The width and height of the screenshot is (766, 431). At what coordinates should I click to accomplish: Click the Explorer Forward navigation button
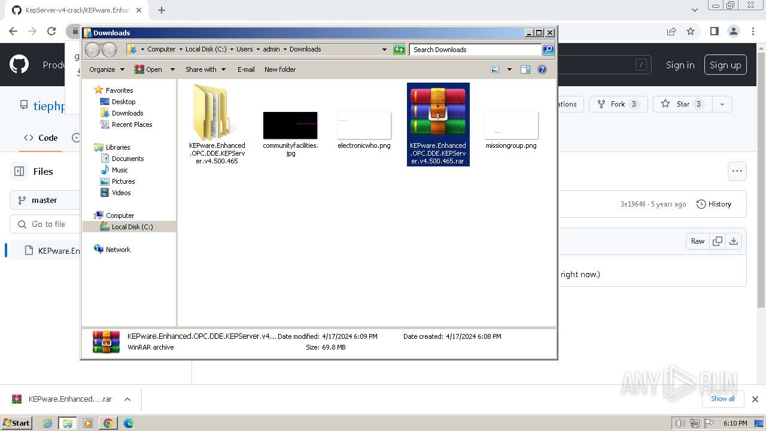tap(109, 50)
